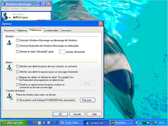Enable showing Absent(e) status after inactivity
Image resolution: width=168 pixels, height=126 pixels.
pyautogui.click(x=18, y=52)
